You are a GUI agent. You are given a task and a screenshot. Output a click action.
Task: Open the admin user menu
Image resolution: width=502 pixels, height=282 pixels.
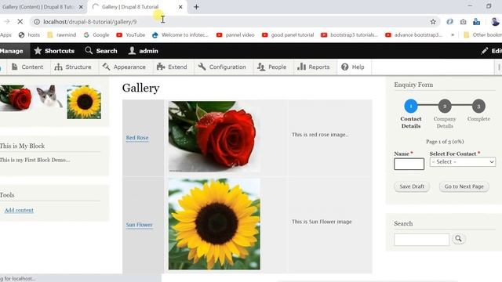click(143, 51)
